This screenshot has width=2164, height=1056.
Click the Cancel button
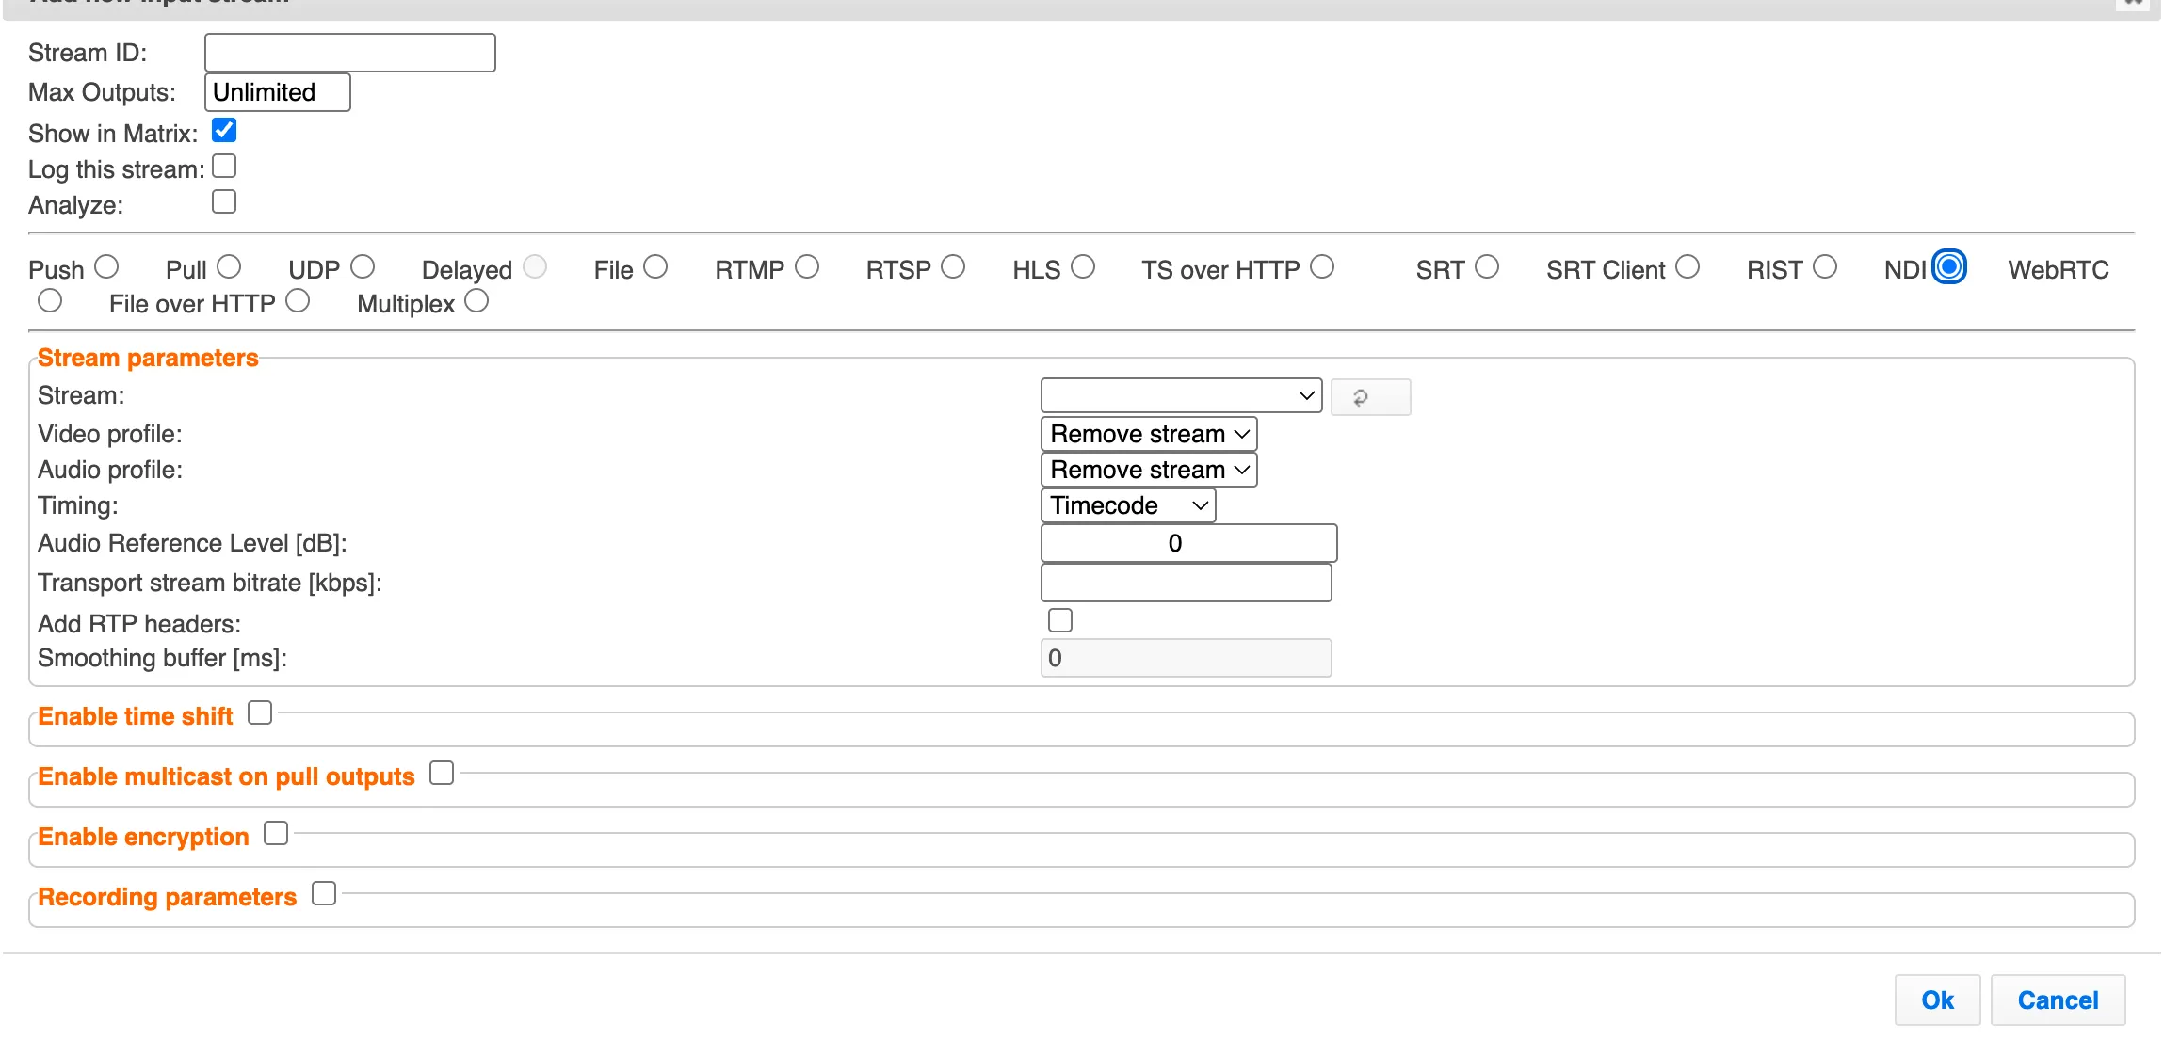[x=2058, y=1000]
